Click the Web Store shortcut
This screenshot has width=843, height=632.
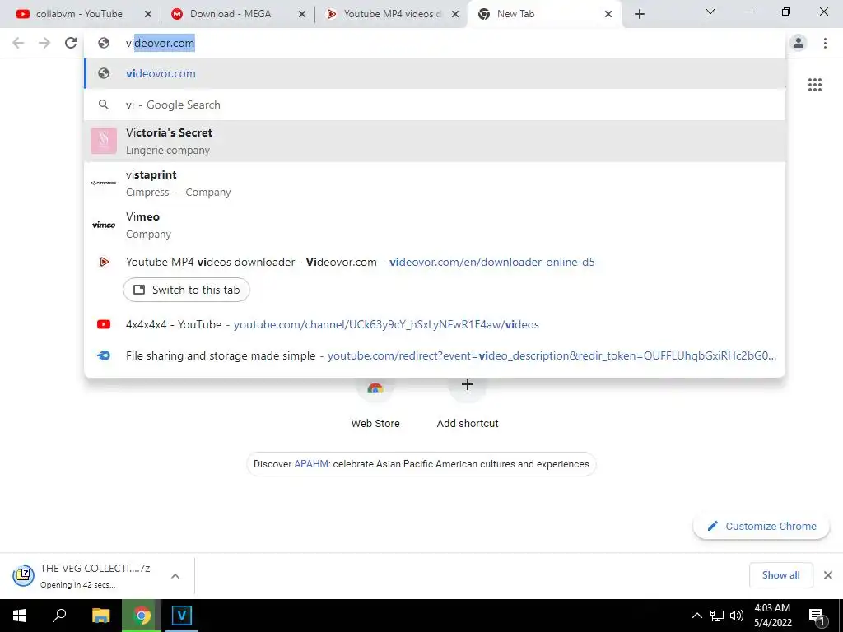pos(375,406)
